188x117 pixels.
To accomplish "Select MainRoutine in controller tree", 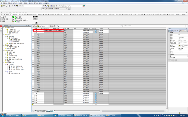I will pyautogui.click(x=16, y=42).
